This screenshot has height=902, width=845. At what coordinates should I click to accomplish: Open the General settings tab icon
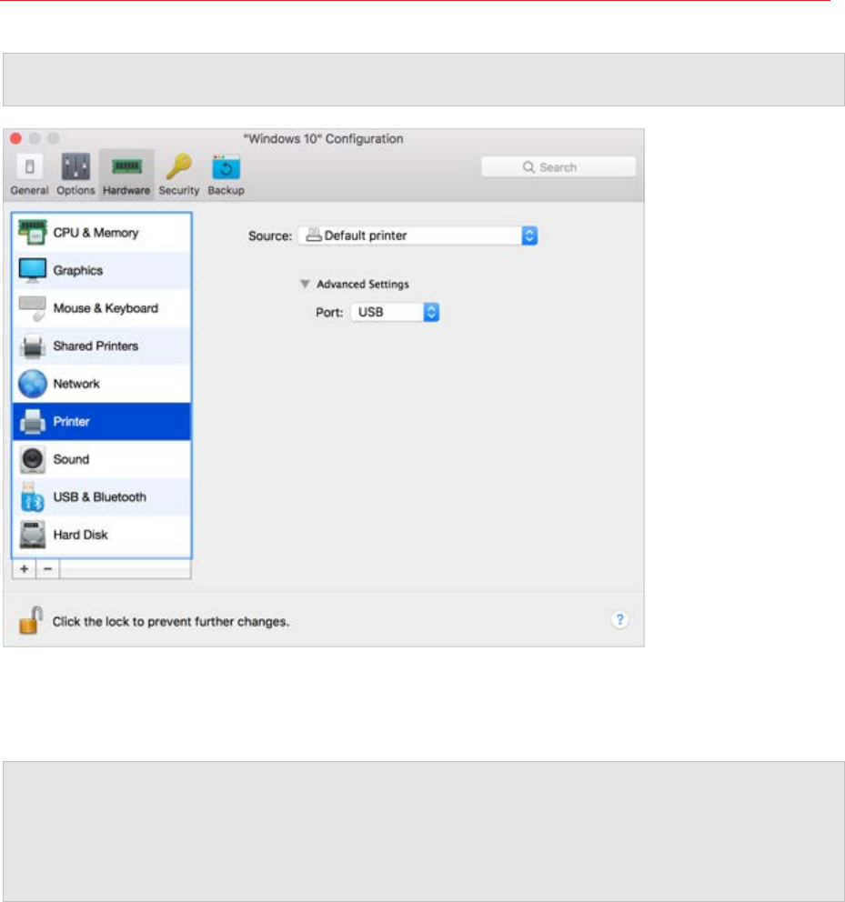click(29, 167)
